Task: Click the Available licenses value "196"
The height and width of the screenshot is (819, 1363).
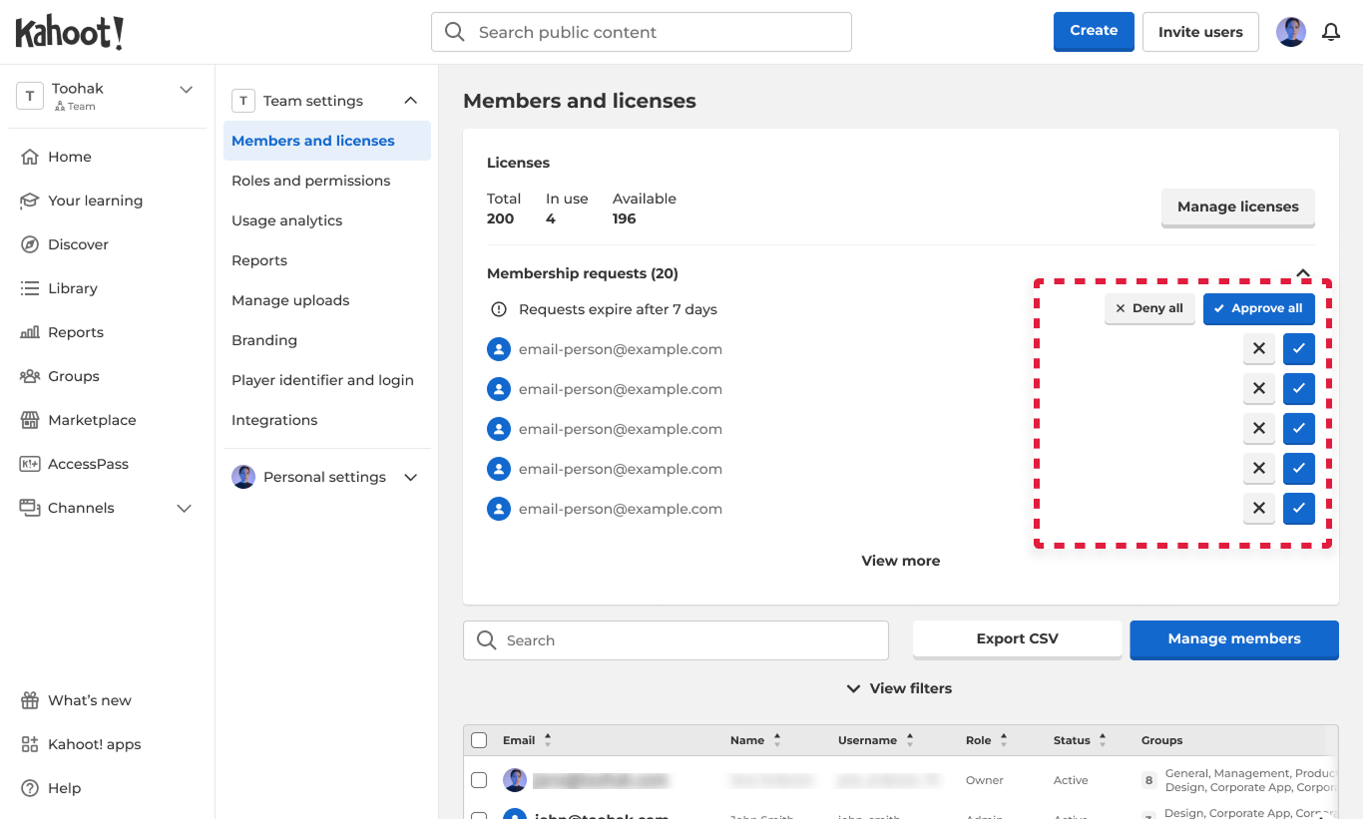Action: coord(625,218)
